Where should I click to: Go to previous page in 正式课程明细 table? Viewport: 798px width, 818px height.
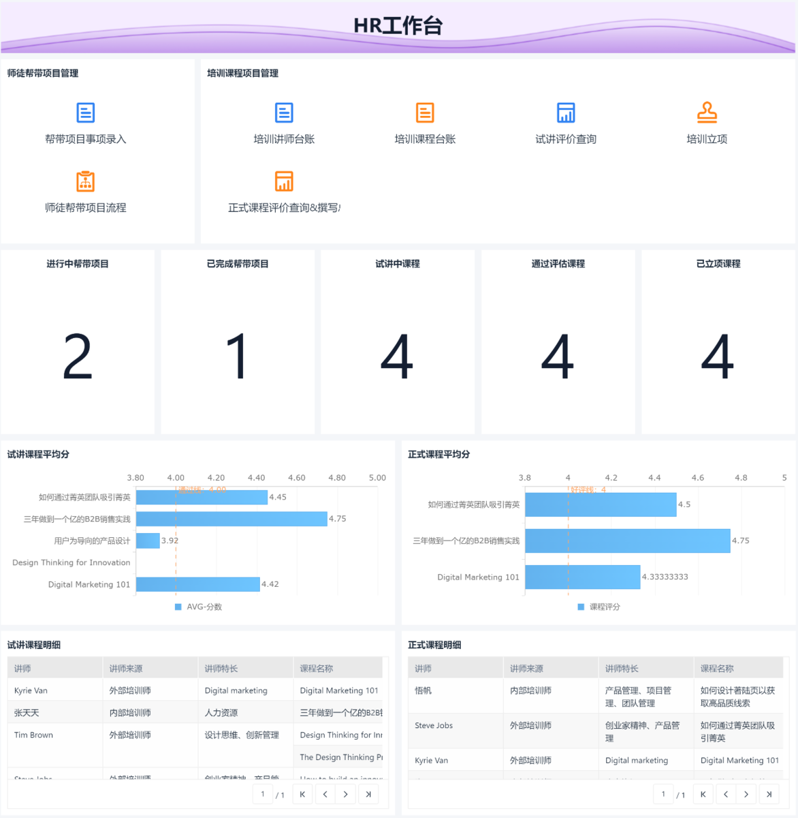[726, 794]
